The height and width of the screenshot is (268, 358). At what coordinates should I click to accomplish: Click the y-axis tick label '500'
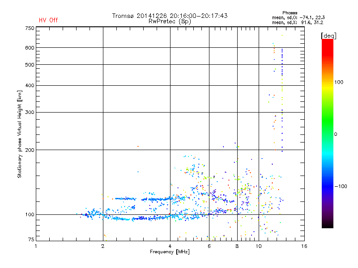coord(30,65)
